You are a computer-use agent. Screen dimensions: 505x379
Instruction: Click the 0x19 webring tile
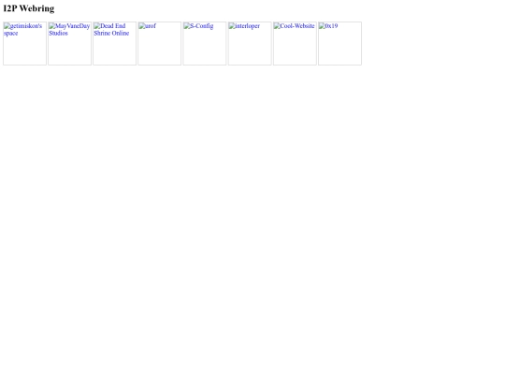coord(340,43)
